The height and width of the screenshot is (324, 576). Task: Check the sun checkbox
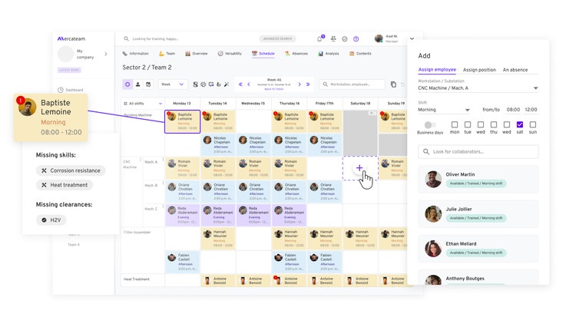coord(533,124)
